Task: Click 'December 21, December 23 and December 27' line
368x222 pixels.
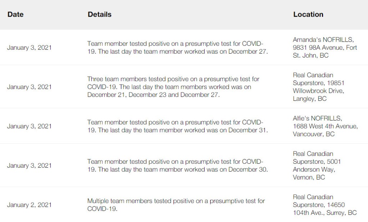Action: pos(153,95)
